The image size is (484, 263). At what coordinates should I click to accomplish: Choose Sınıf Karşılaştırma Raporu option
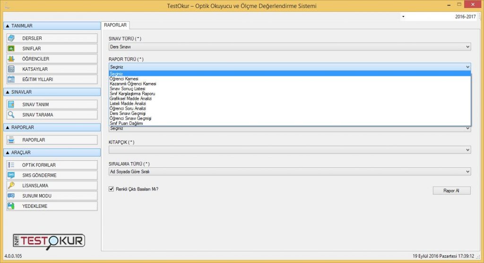[x=290, y=93]
